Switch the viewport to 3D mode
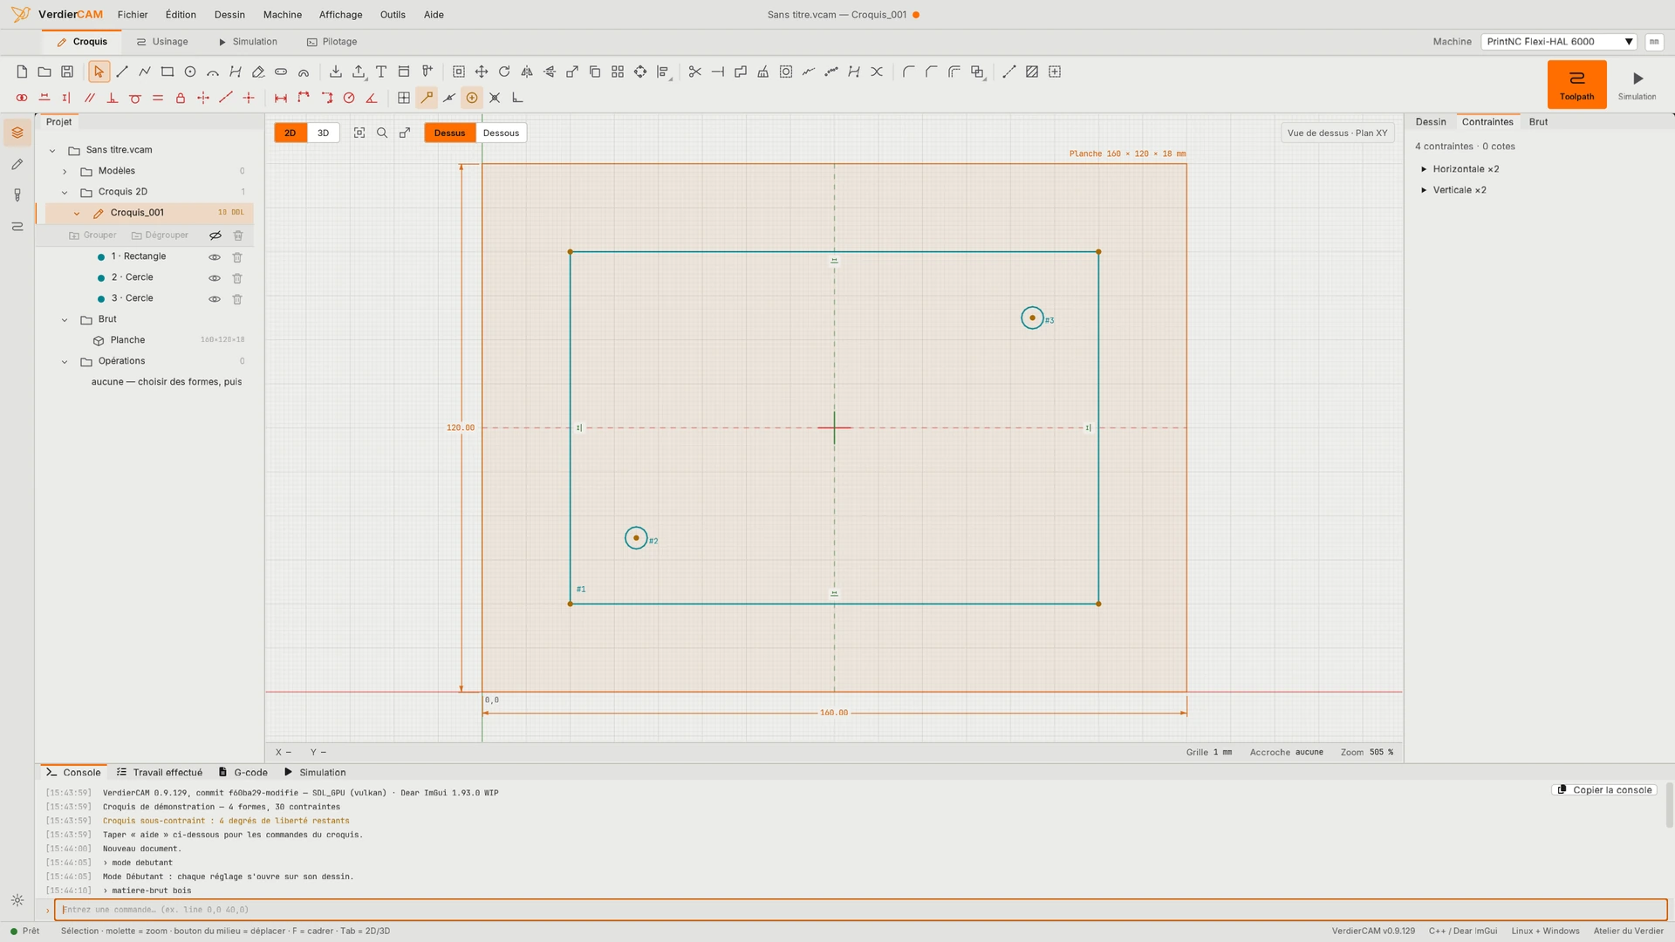The image size is (1675, 942). tap(323, 133)
